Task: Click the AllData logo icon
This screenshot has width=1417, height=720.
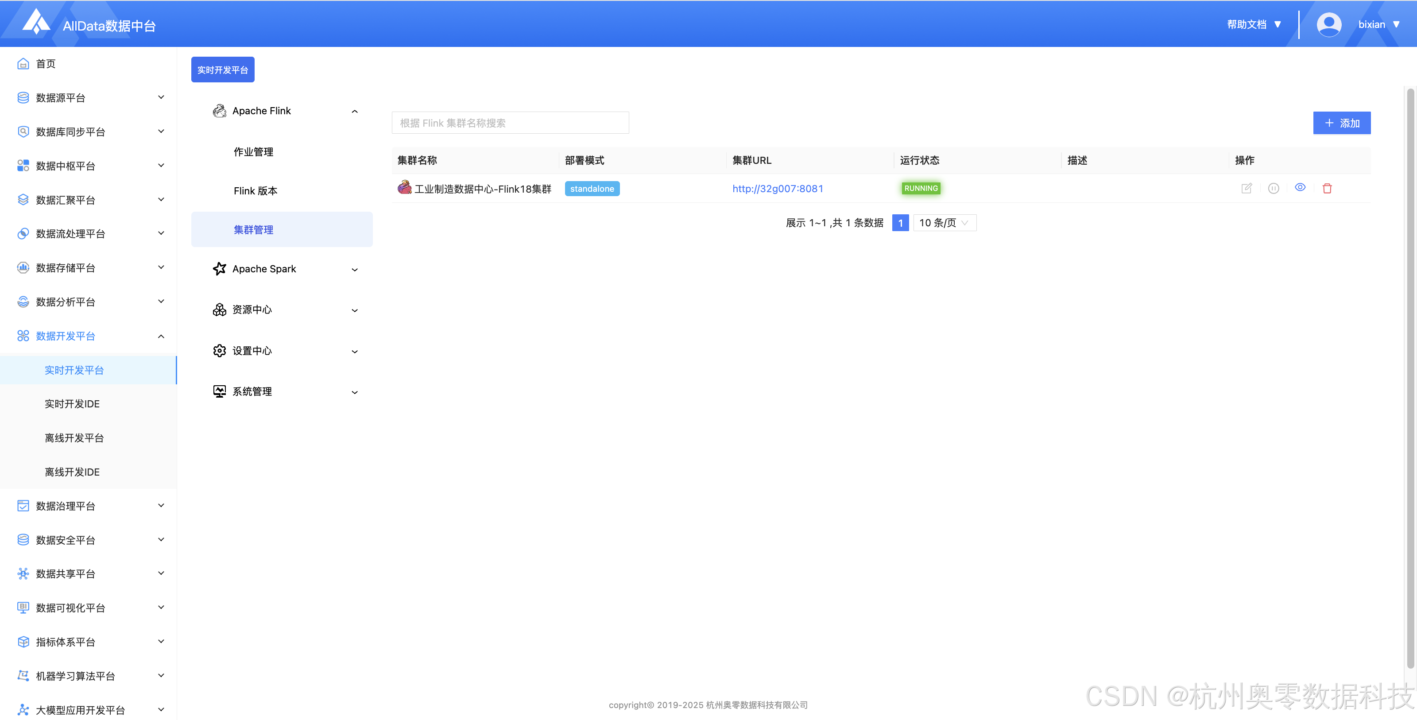Action: (36, 22)
